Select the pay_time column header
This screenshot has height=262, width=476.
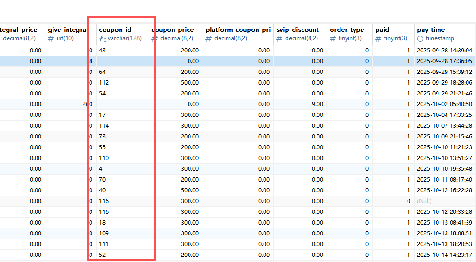(431, 30)
